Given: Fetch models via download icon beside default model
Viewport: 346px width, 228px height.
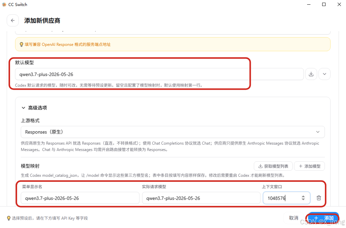Looking at the screenshot, I should (311, 74).
